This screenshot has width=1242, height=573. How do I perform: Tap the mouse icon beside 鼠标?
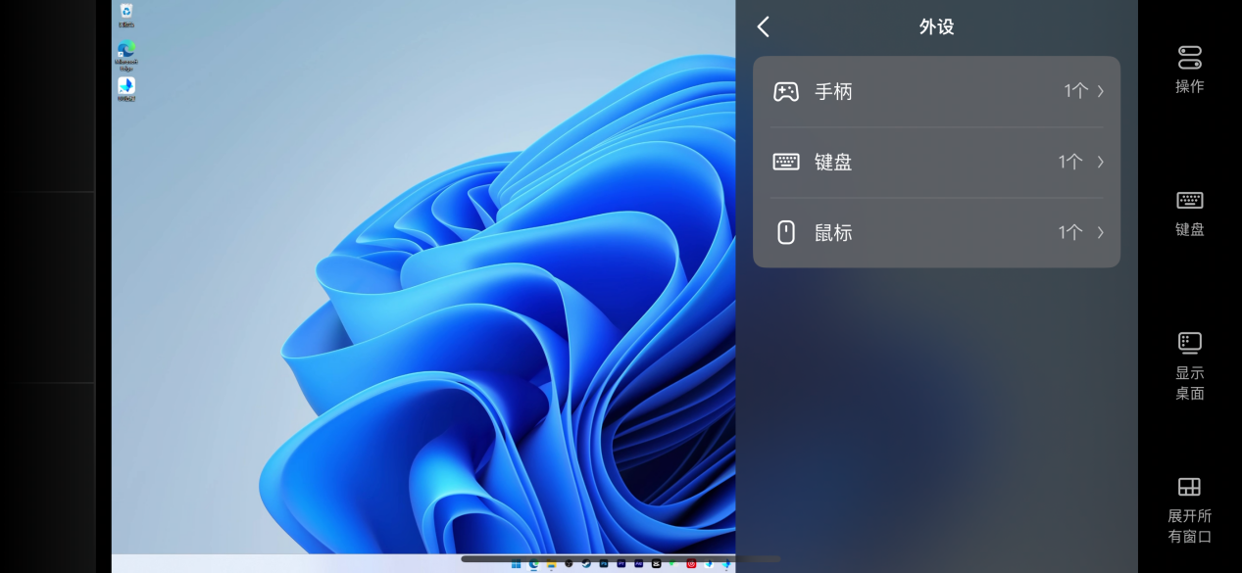click(x=785, y=232)
